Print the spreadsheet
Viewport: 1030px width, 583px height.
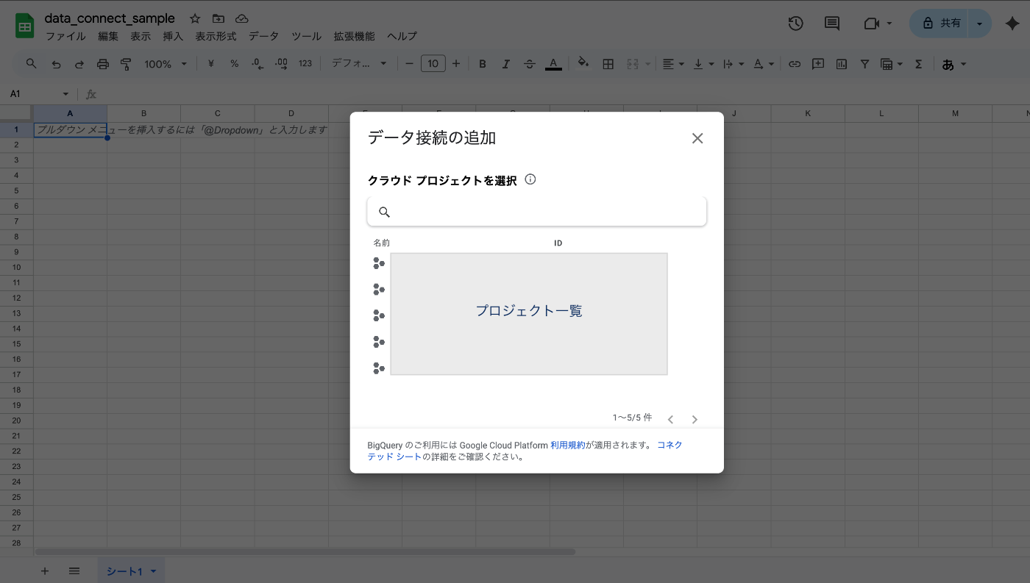click(103, 64)
